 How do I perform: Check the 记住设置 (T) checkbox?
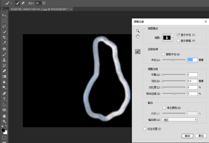(145, 129)
